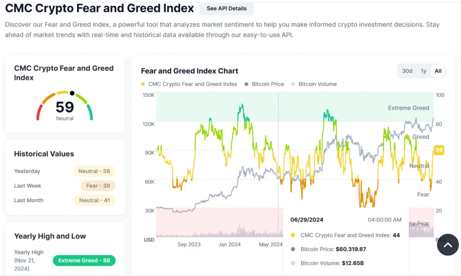The width and height of the screenshot is (461, 276).
Task: Click Yesterday's Neutral - 58 badge
Action: tap(94, 171)
